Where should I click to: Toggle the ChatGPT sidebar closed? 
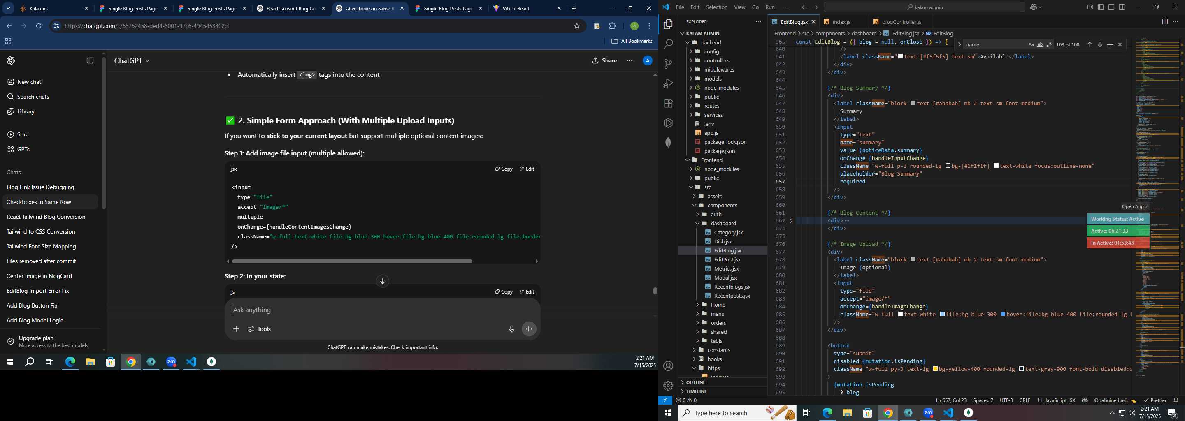[90, 61]
